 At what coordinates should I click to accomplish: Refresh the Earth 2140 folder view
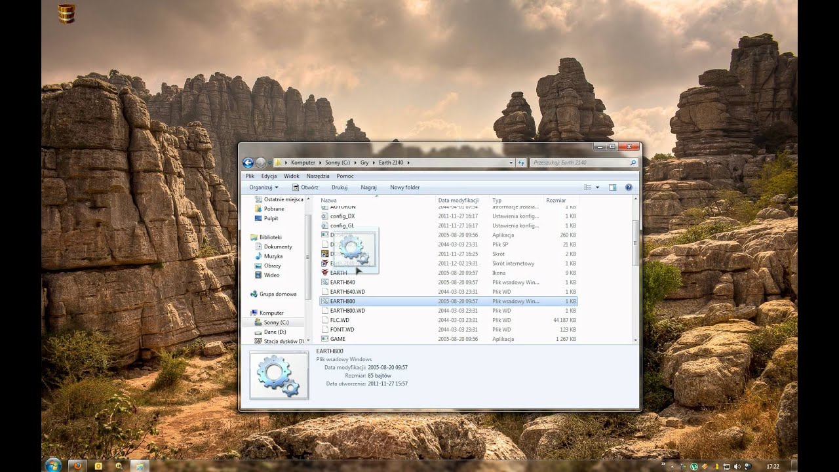tap(521, 163)
